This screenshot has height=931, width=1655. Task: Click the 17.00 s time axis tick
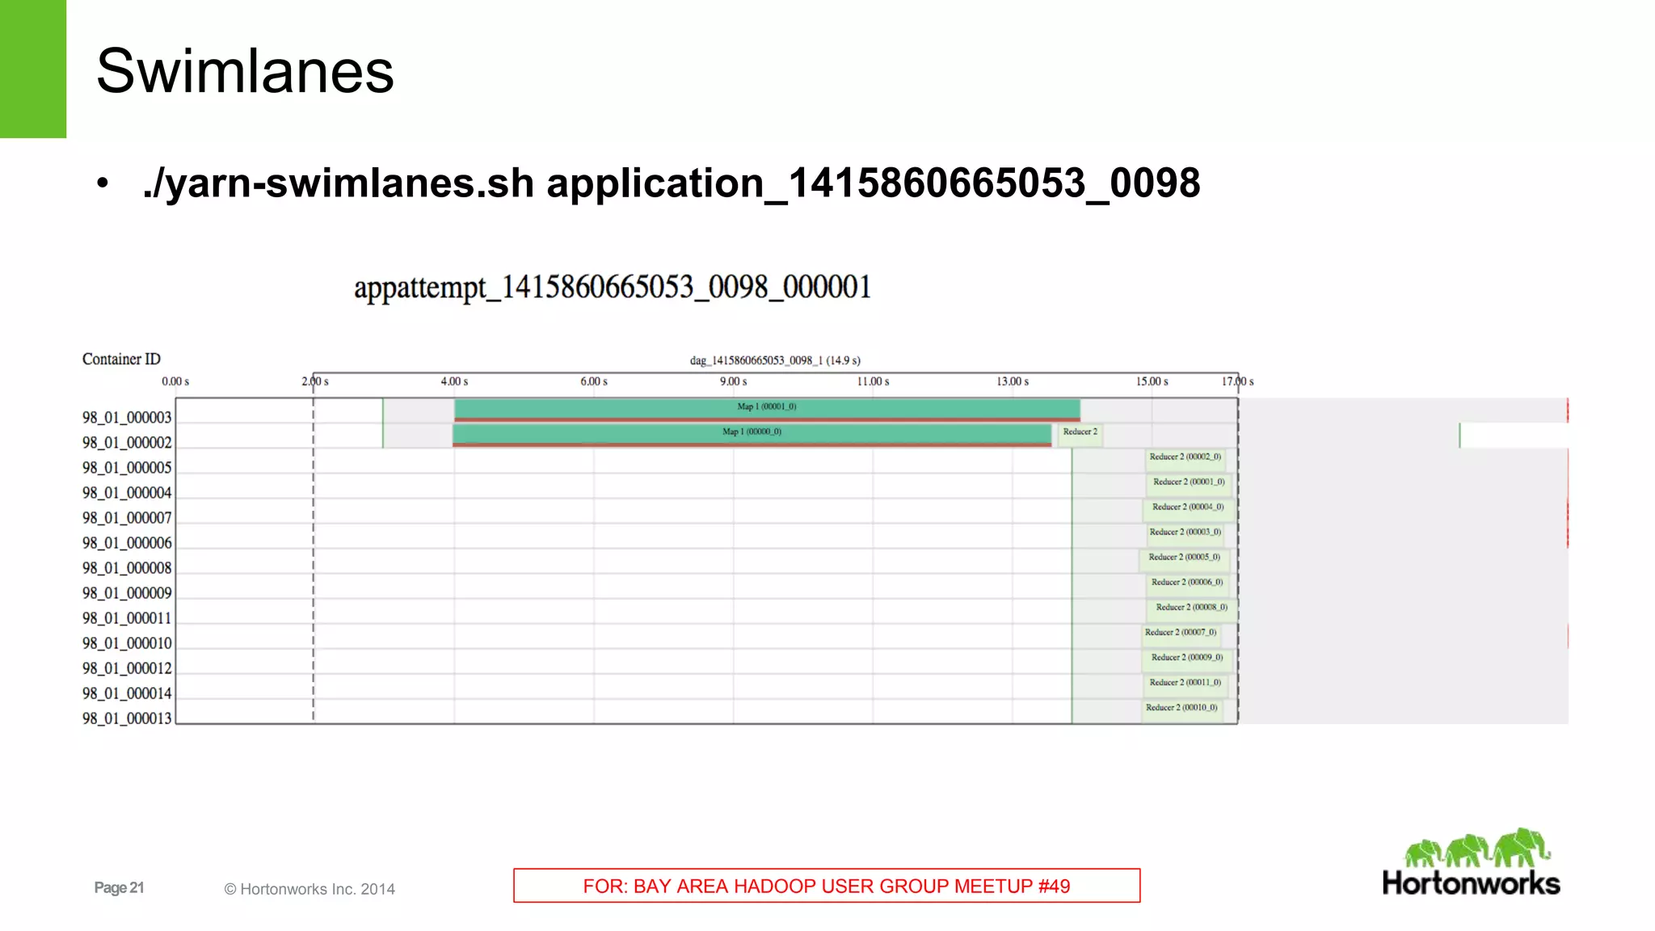(x=1238, y=381)
